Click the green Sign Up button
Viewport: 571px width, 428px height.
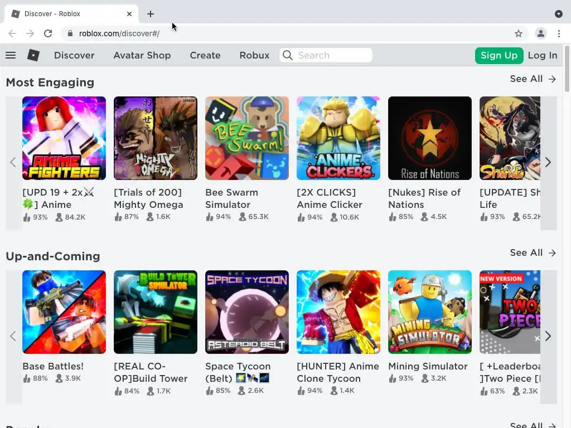499,55
